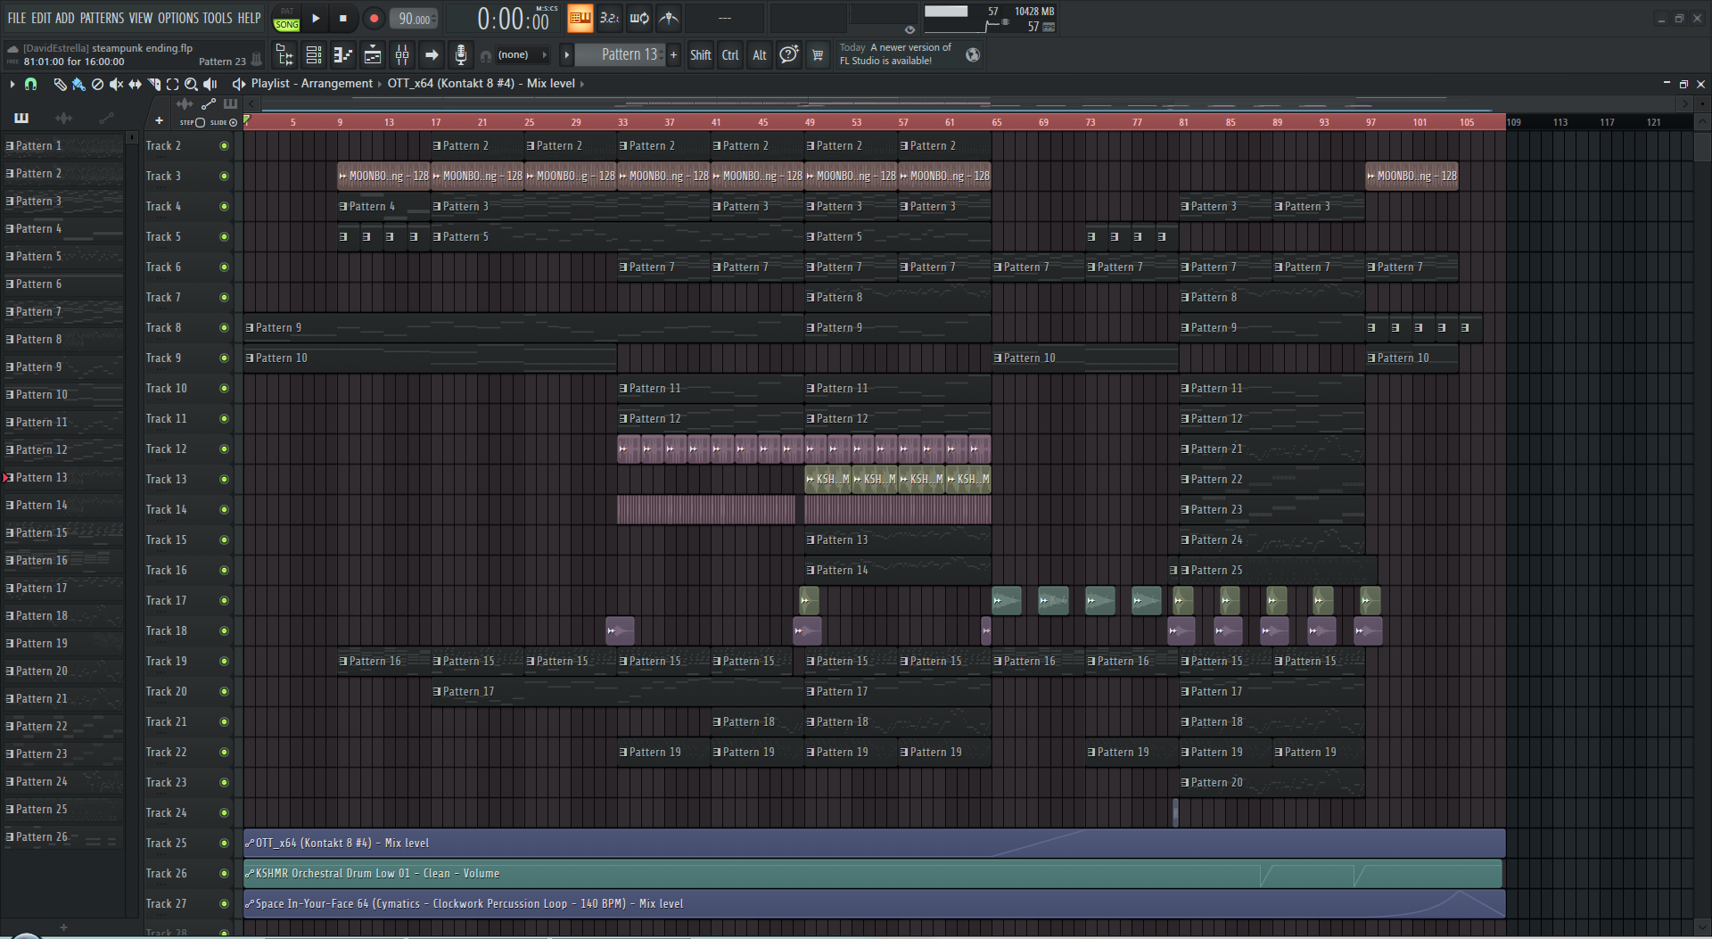Toggle the magnet snap icon
Viewport: 1712px width, 939px height.
tap(30, 84)
